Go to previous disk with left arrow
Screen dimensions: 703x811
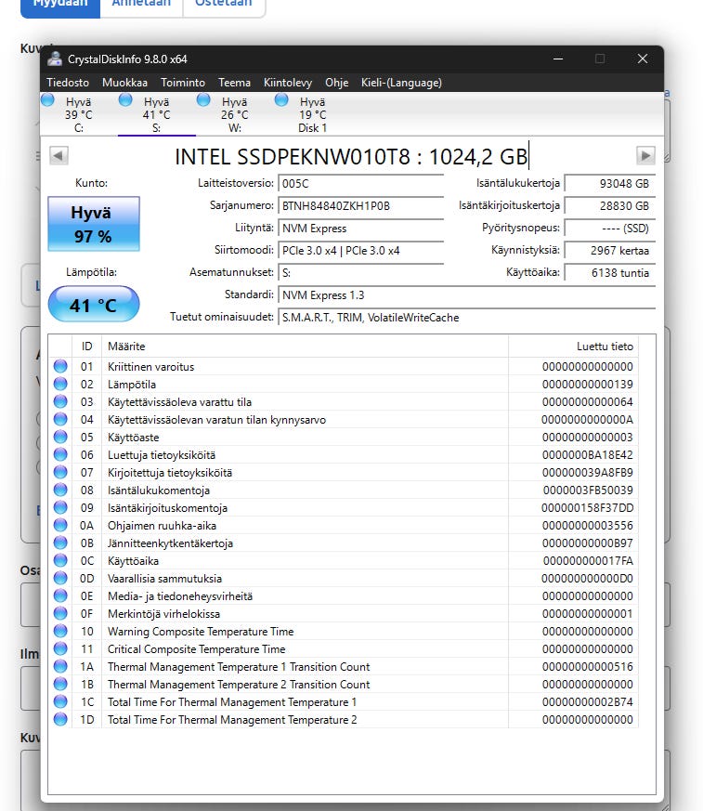[59, 156]
